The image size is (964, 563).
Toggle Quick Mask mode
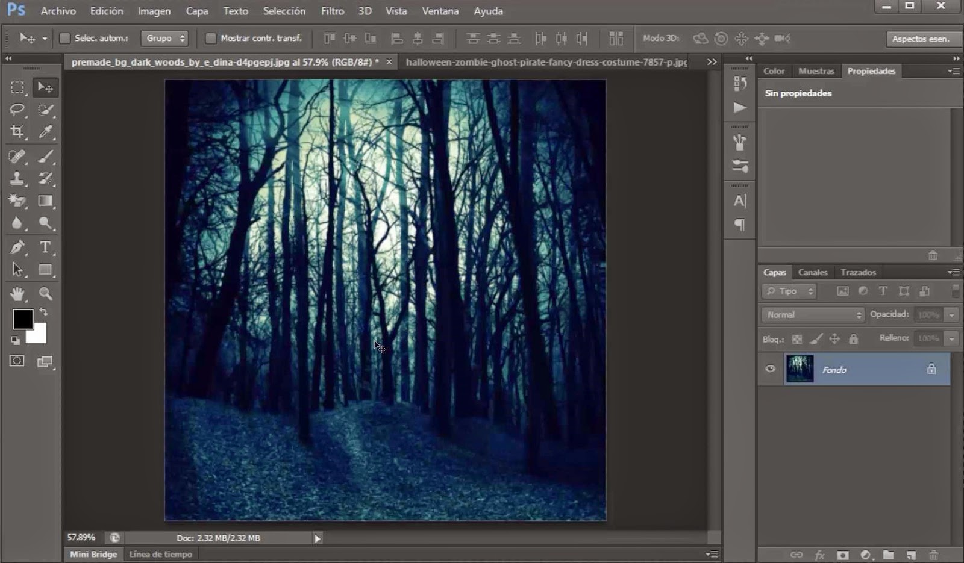(17, 361)
